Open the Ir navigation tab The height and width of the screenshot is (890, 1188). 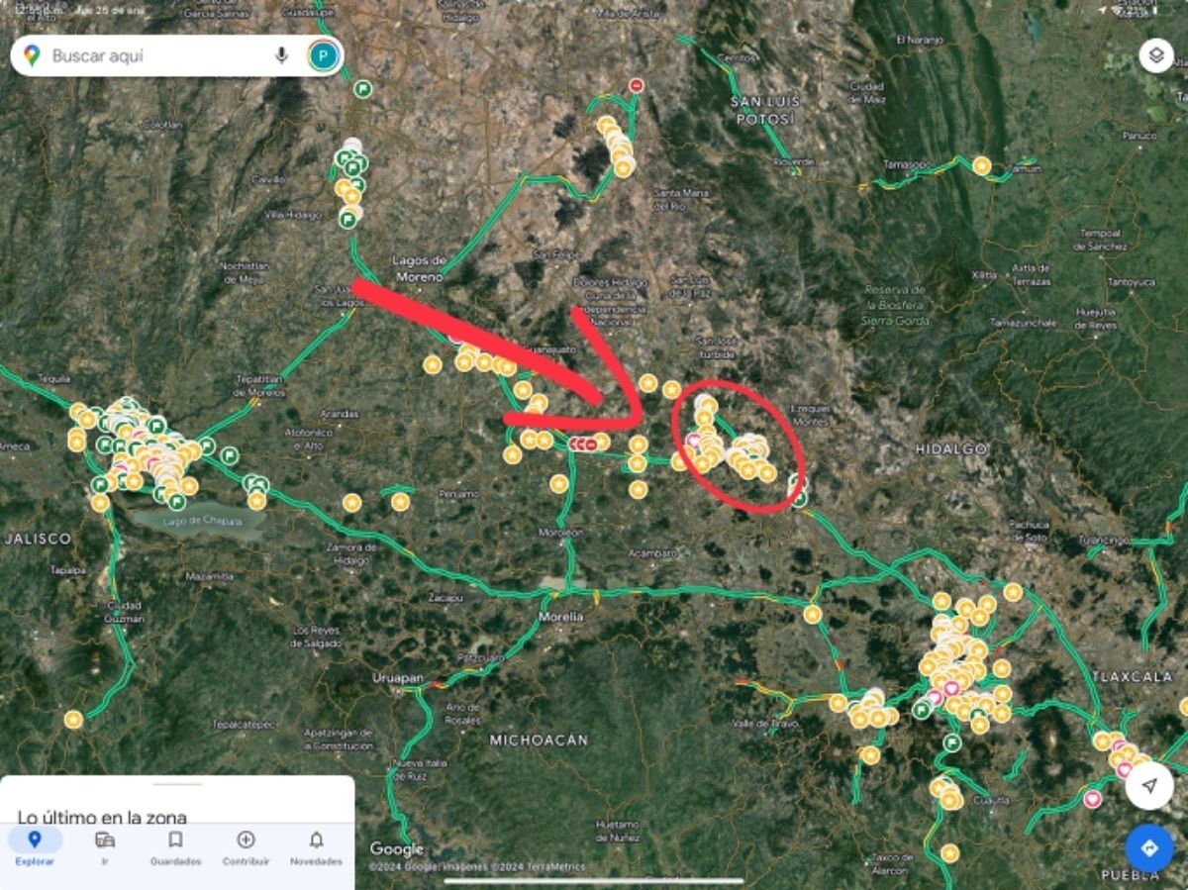pos(105,847)
